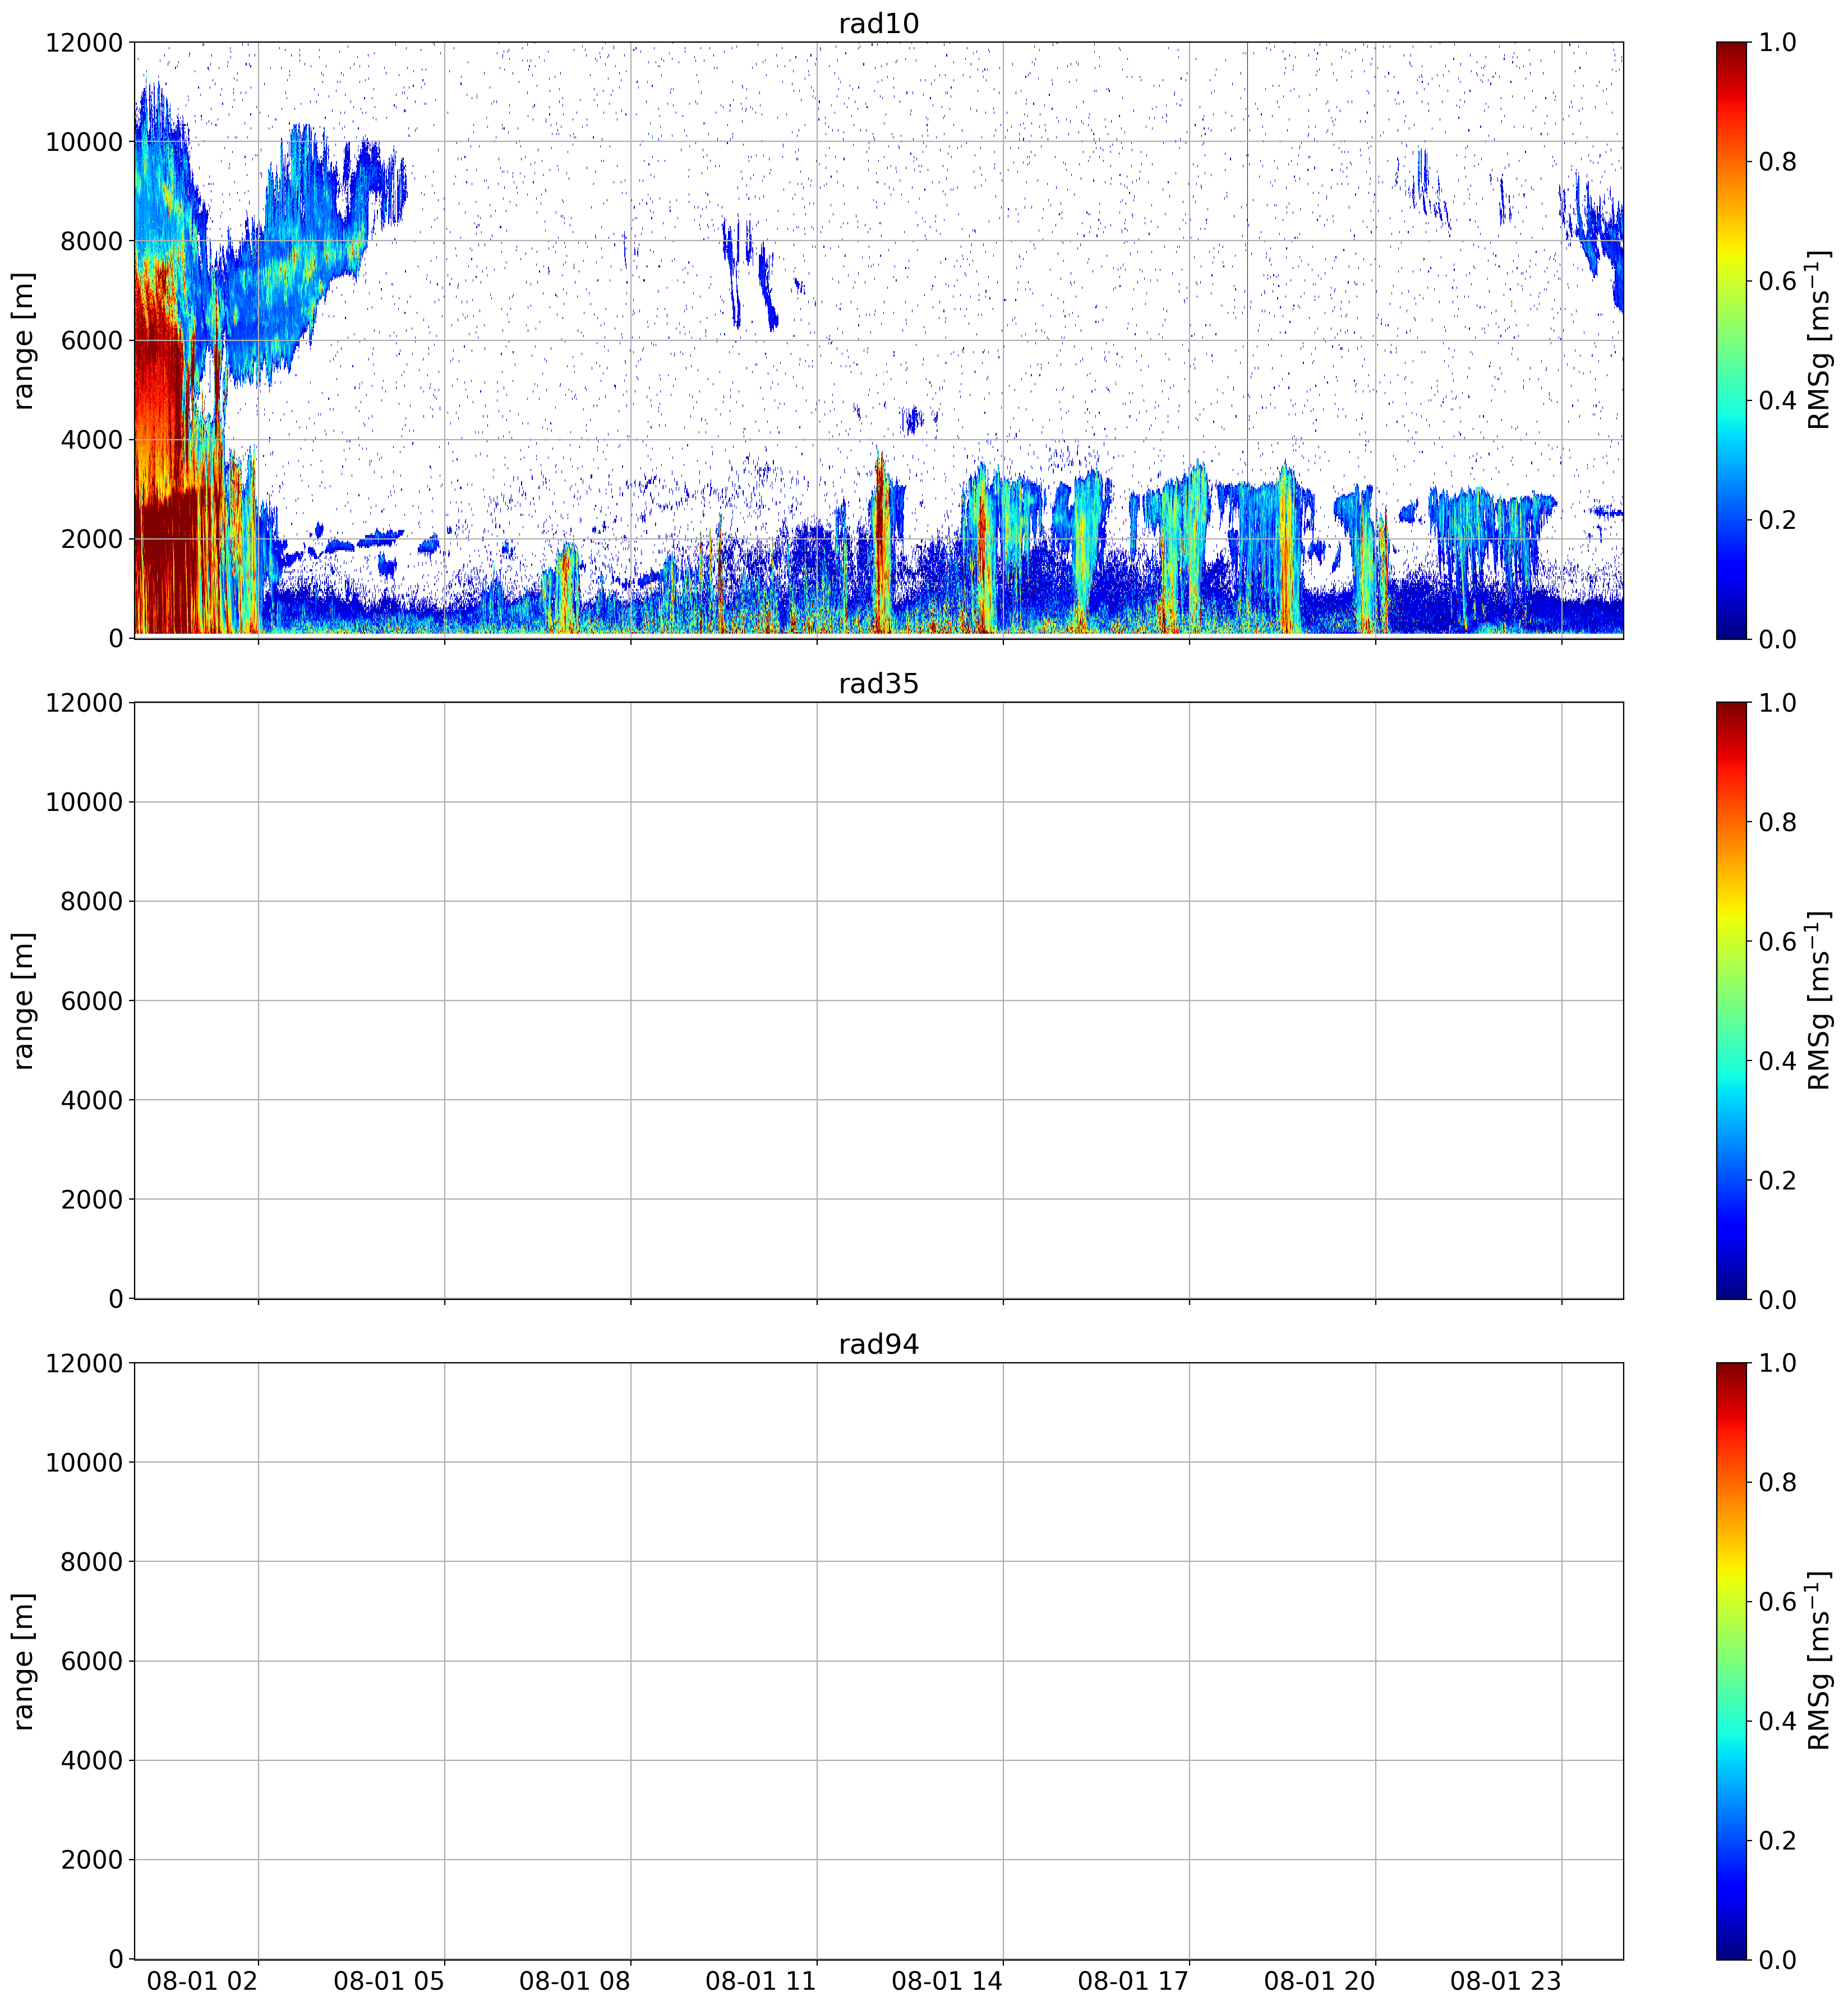The height and width of the screenshot is (2006, 1848).
Task: Click the 0.8 tick on rad10 colorbar
Action: pyautogui.click(x=1777, y=162)
